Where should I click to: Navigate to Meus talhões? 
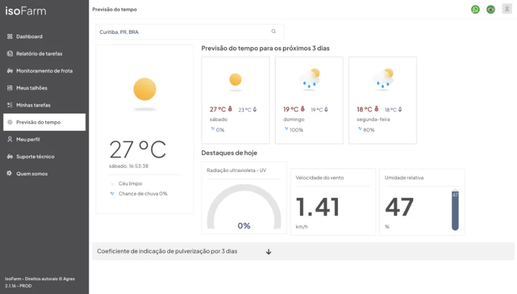44,88
